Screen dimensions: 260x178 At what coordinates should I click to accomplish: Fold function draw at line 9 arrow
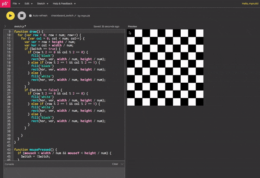[12, 32]
